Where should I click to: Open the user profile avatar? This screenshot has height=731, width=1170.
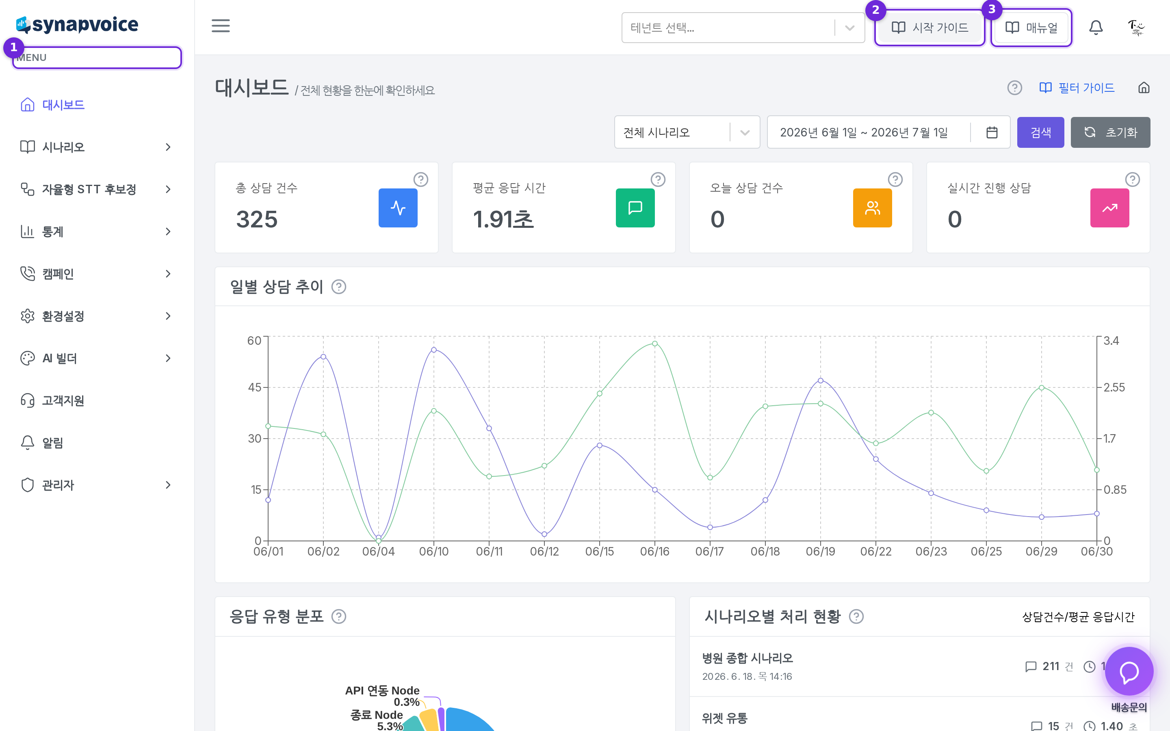pos(1136,28)
